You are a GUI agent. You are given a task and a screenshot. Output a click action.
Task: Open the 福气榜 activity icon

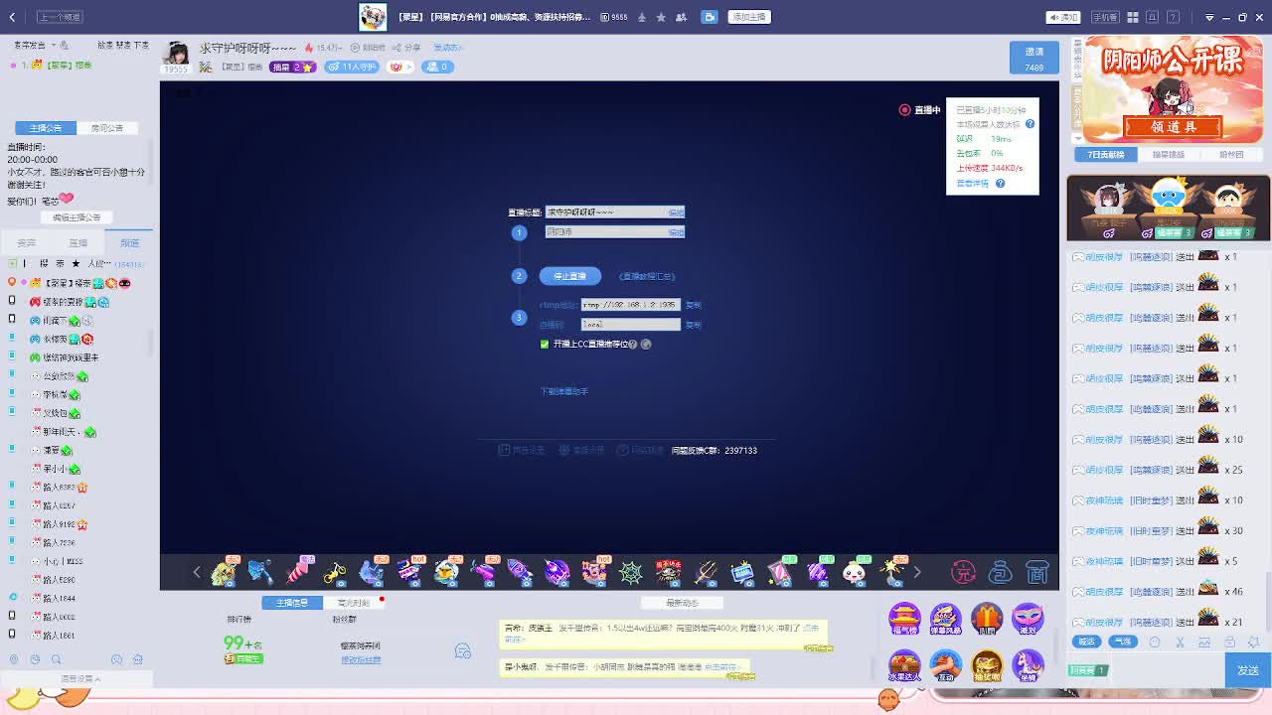click(904, 619)
